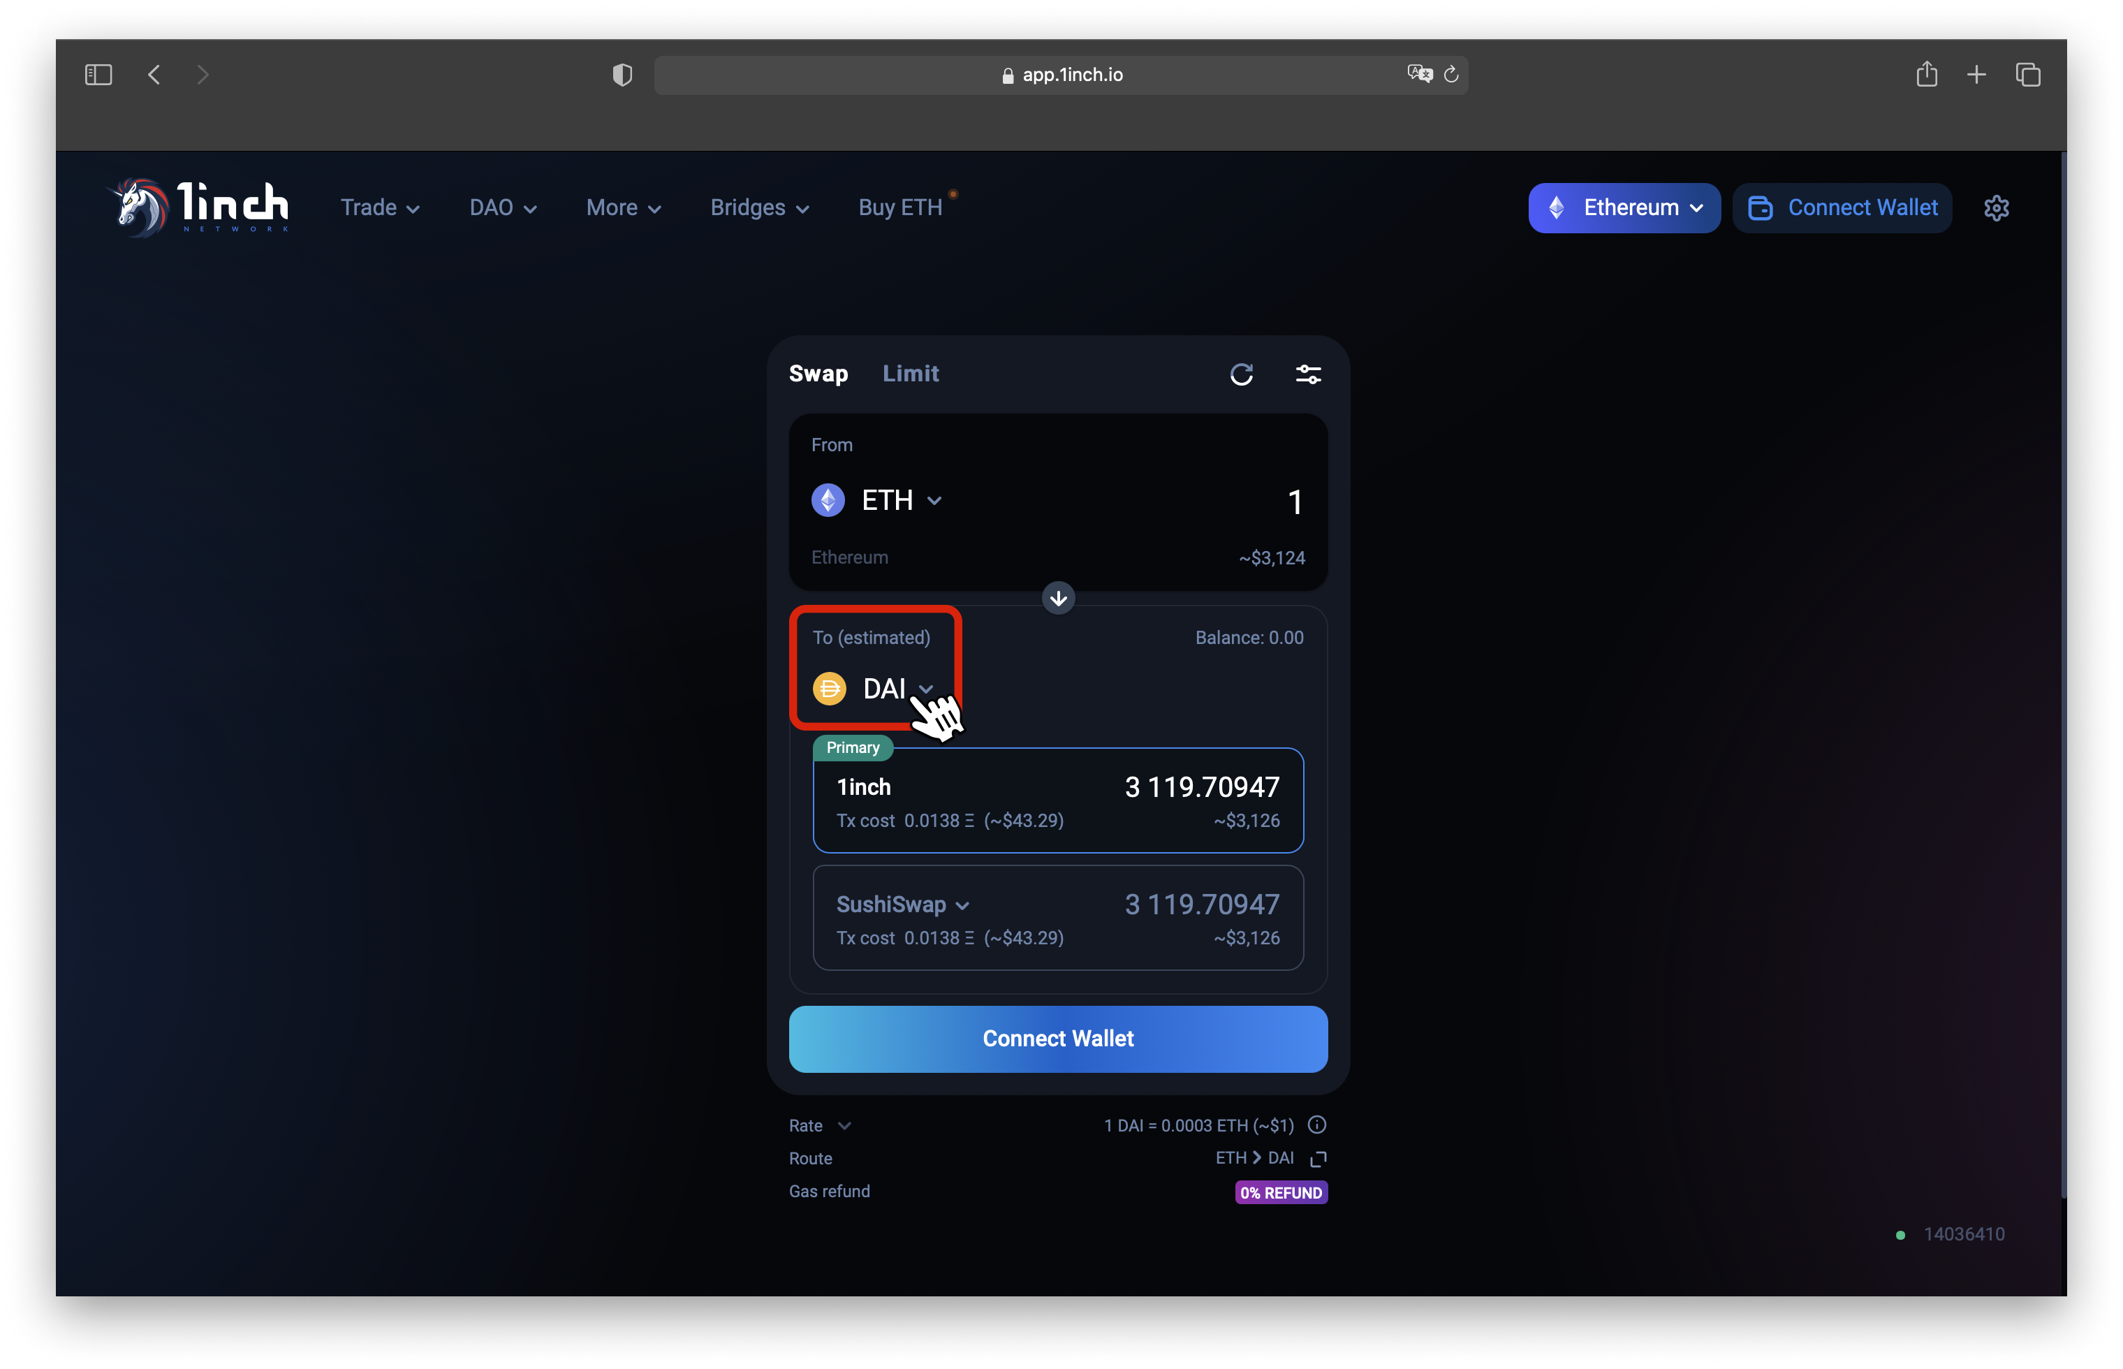This screenshot has height=1369, width=2123.
Task: Expand the SushiSwap alternatives dropdown
Action: coord(962,906)
